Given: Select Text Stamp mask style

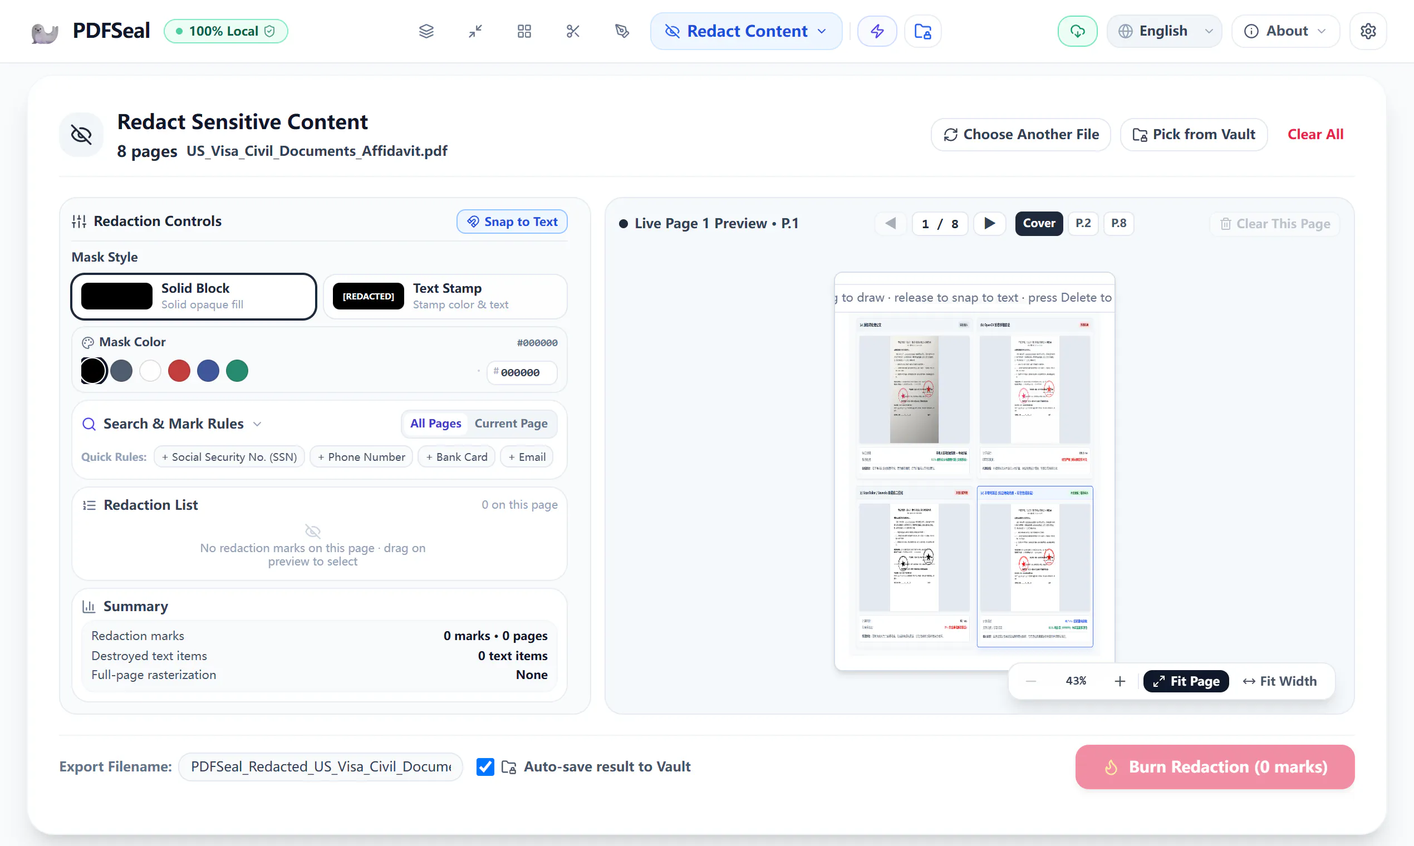Looking at the screenshot, I should coord(445,297).
